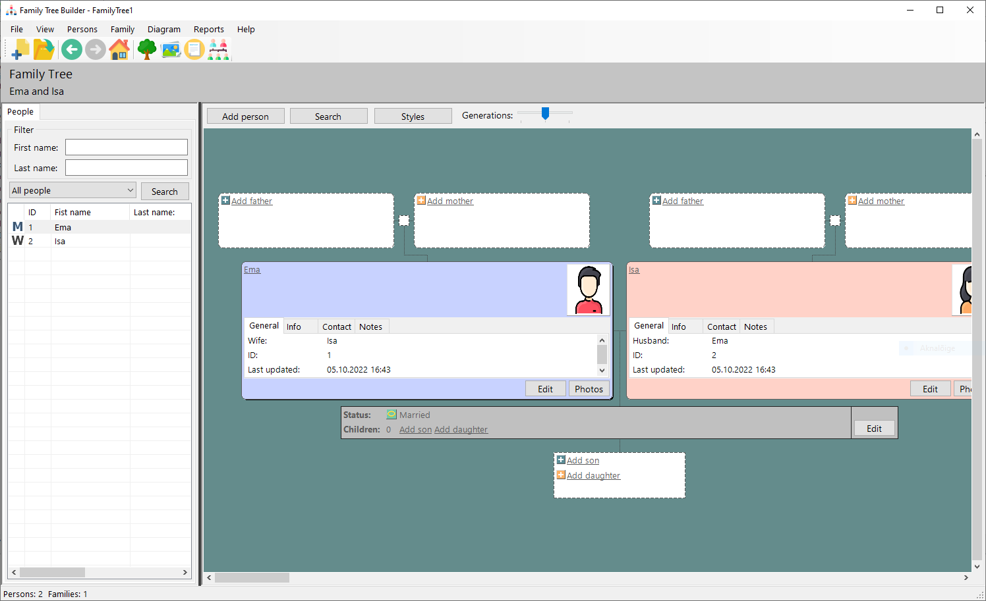Viewport: 986px width, 601px height.
Task: Open the Reports menu
Action: (208, 30)
